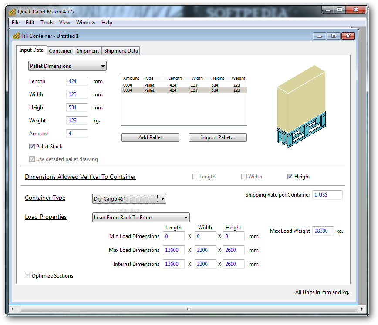Screen dimensions: 378x325
Task: Open the Help menu
Action: pos(107,23)
